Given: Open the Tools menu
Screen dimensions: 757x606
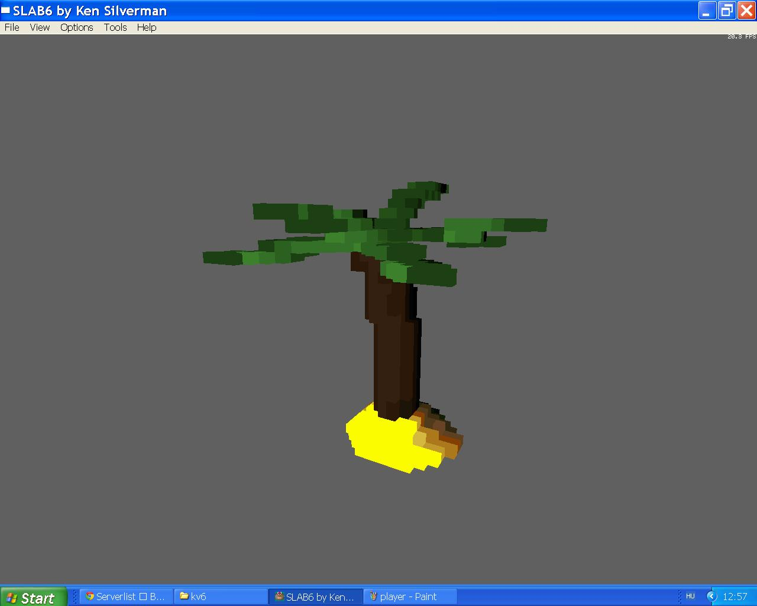Looking at the screenshot, I should tap(115, 27).
